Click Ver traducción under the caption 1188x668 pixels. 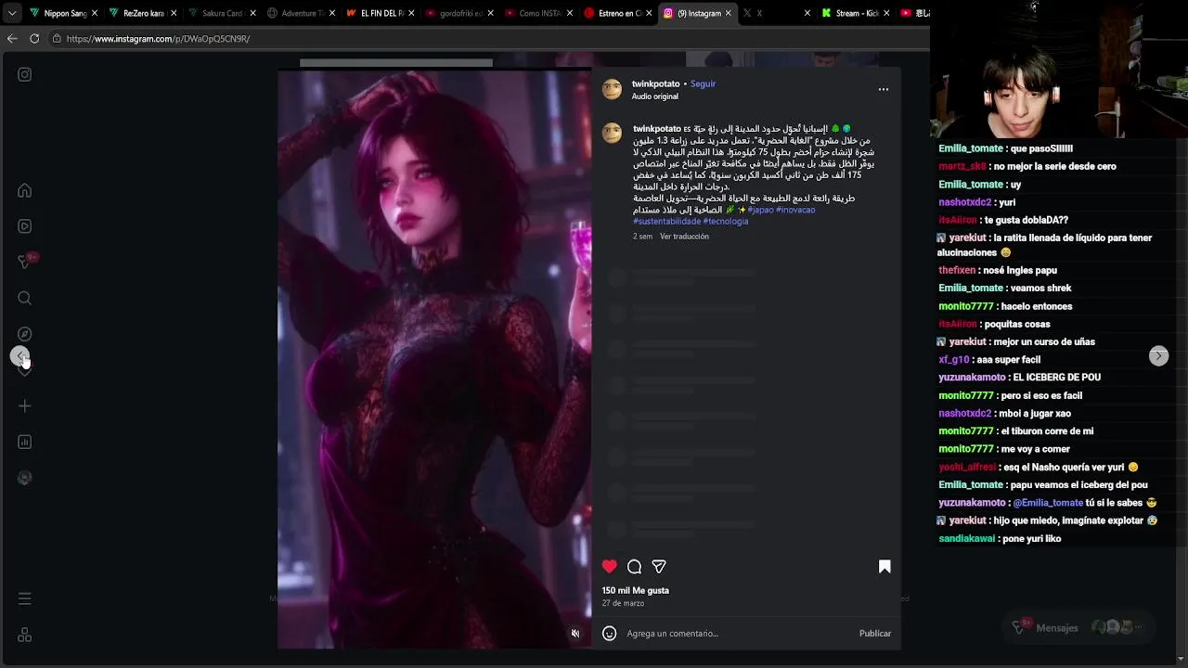pyautogui.click(x=684, y=237)
